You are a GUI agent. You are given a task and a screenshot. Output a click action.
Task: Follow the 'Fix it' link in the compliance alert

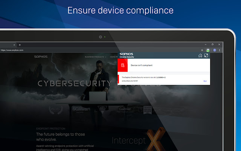point(205,81)
